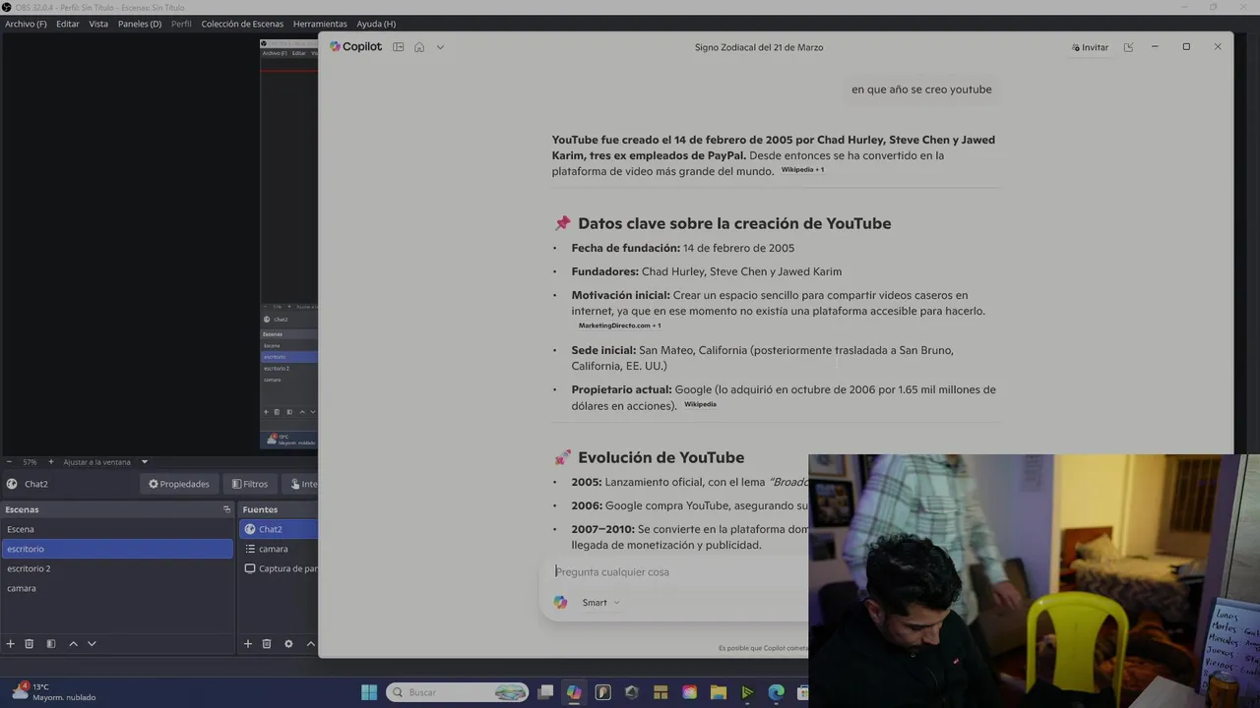Select the 'camara' scene in Escenas
Screen dimensions: 1260x708
117,588
